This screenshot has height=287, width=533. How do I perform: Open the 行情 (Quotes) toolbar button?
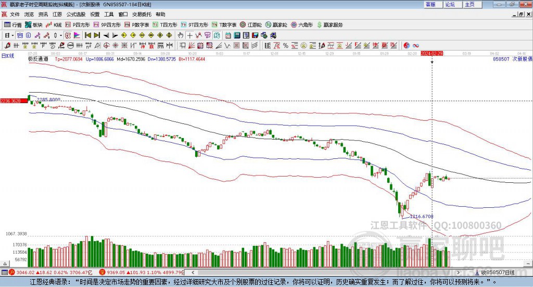[13, 24]
